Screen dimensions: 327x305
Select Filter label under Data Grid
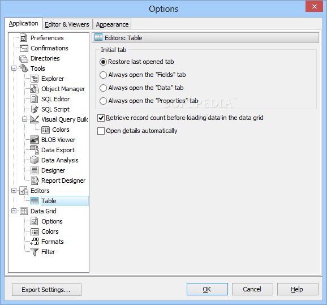click(x=48, y=252)
